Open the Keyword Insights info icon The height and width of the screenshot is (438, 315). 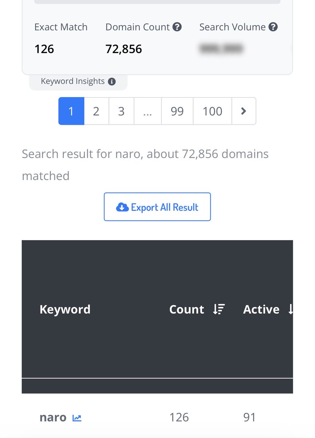[x=112, y=81]
